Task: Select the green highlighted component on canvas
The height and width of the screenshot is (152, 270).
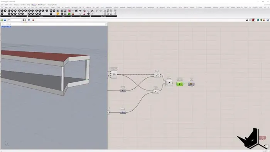Action: pyautogui.click(x=180, y=84)
